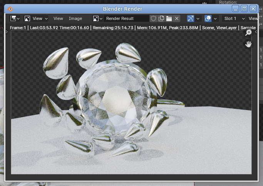Click the Frame:1 status text
263x186 pixels.
(x=18, y=28)
